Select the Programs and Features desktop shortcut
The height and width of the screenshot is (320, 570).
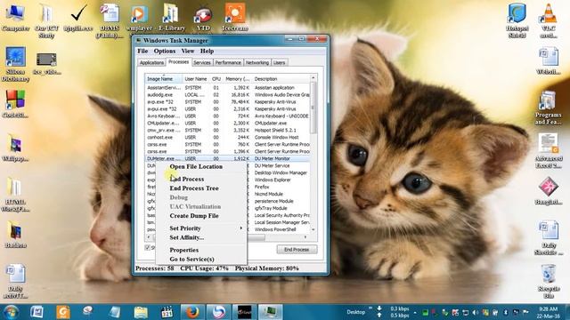click(549, 108)
